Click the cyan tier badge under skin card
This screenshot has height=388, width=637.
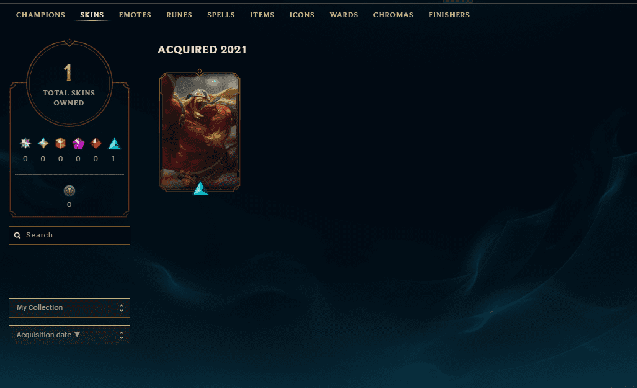(200, 188)
